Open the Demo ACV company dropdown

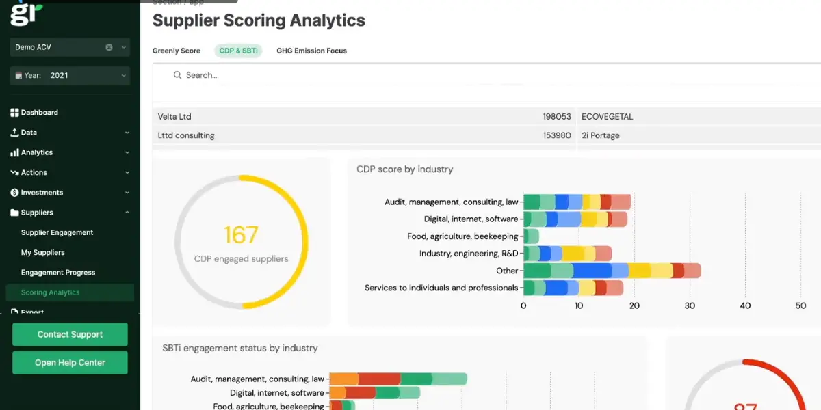click(124, 47)
